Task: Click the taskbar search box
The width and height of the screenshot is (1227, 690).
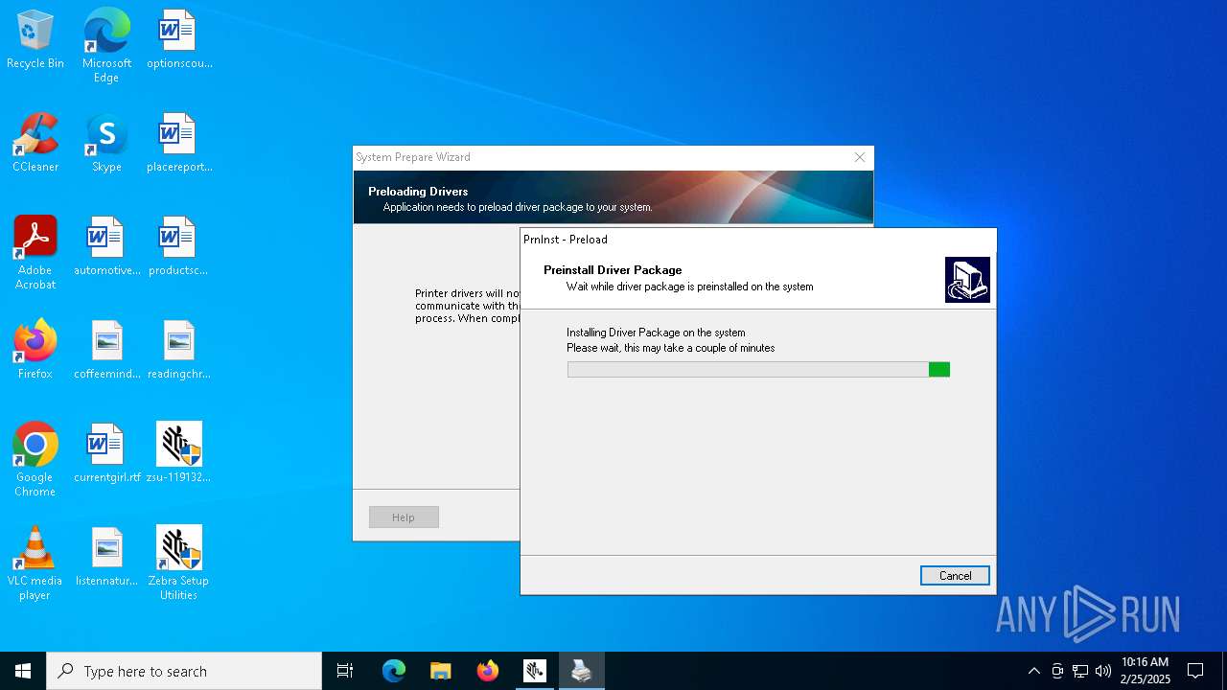Action: [x=184, y=671]
